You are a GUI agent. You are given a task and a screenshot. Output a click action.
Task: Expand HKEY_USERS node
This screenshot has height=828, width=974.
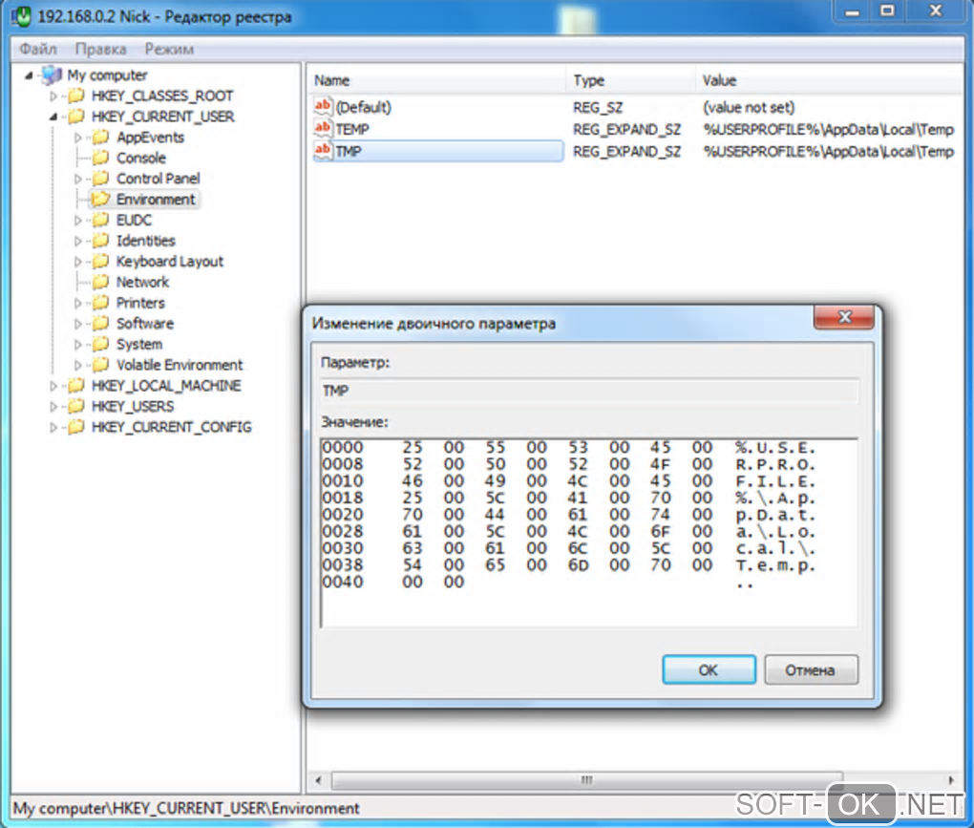tap(53, 407)
